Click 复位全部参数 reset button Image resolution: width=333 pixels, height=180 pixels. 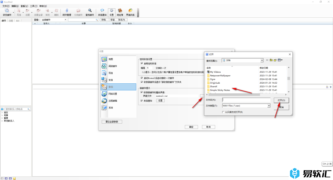pos(112,122)
